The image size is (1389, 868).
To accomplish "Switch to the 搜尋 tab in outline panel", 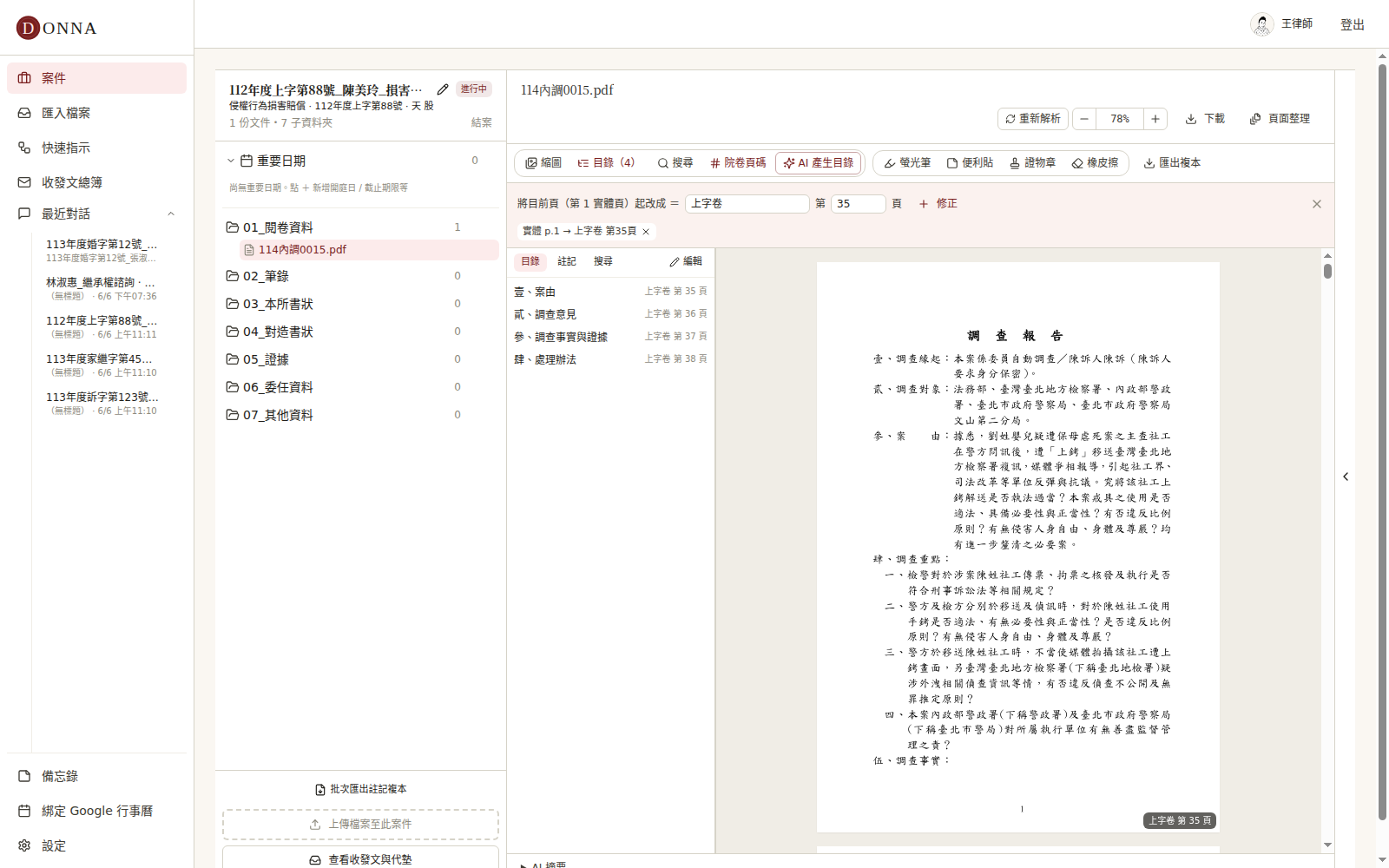I will [x=603, y=261].
